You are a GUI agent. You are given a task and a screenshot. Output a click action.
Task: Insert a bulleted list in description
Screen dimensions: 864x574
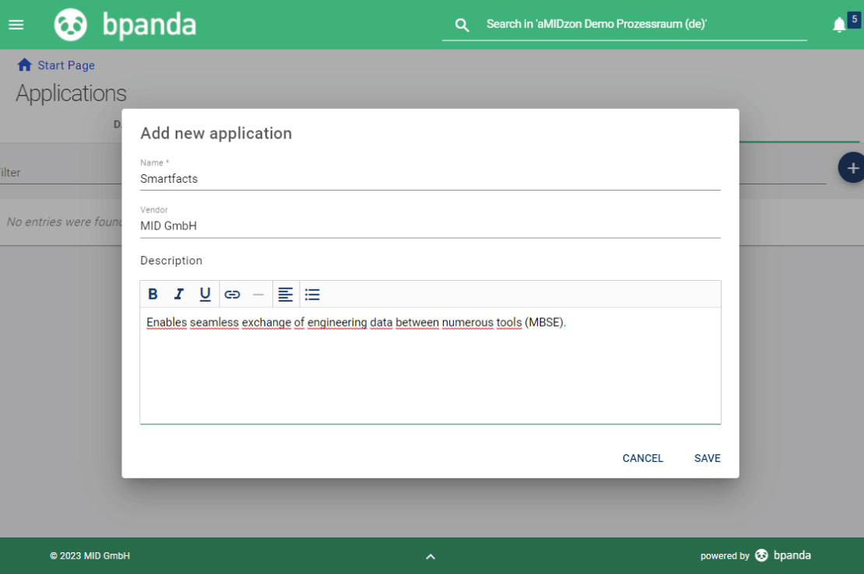tap(312, 295)
